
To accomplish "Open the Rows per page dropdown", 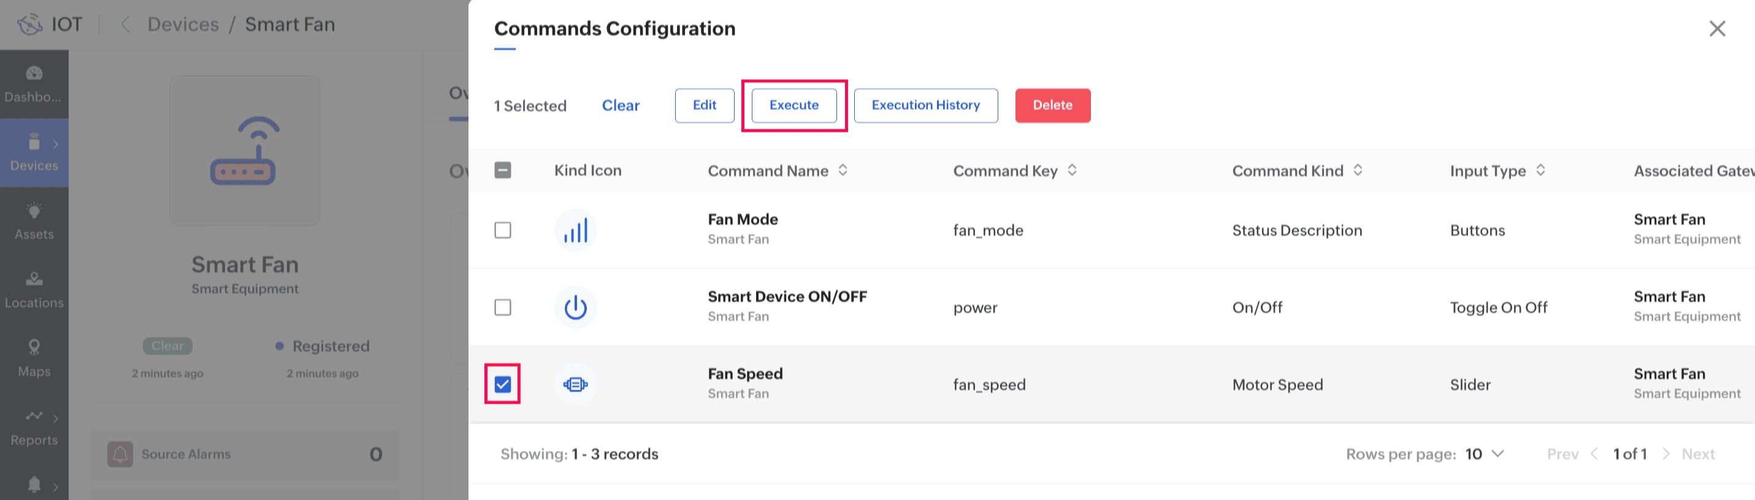I will click(x=1485, y=453).
